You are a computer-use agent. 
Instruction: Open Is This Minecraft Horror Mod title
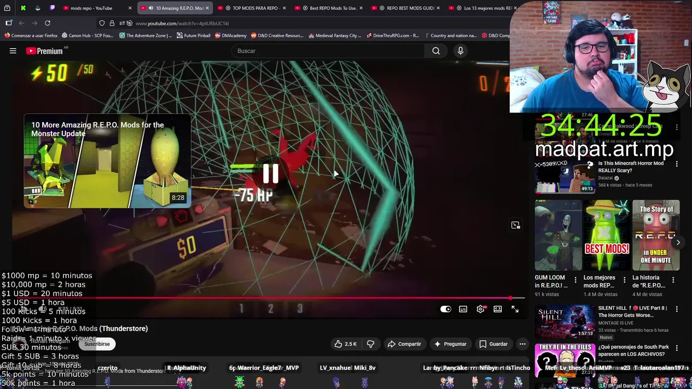coord(630,167)
